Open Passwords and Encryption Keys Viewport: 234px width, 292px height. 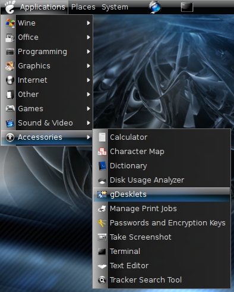pos(162,223)
